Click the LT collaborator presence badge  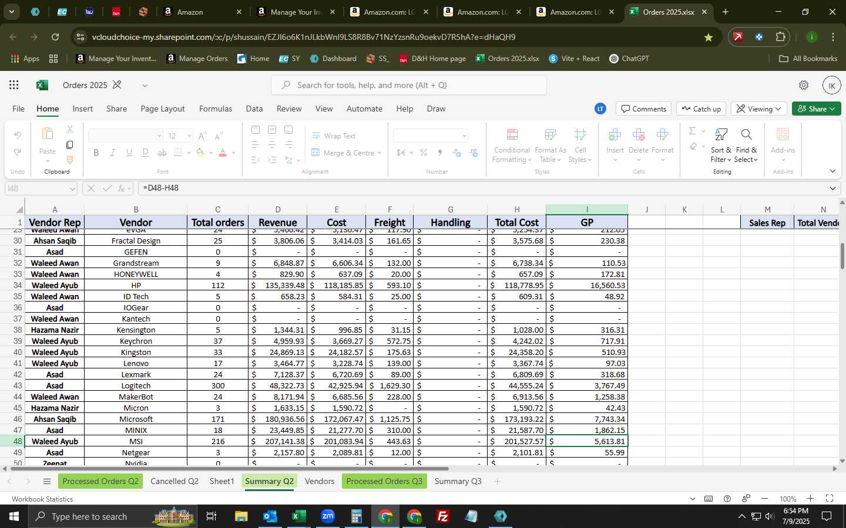click(x=600, y=109)
